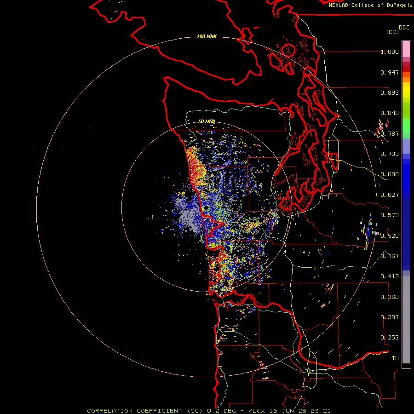414x414 pixels.
Task: Select the 0.680 scale value
Action: click(390, 174)
